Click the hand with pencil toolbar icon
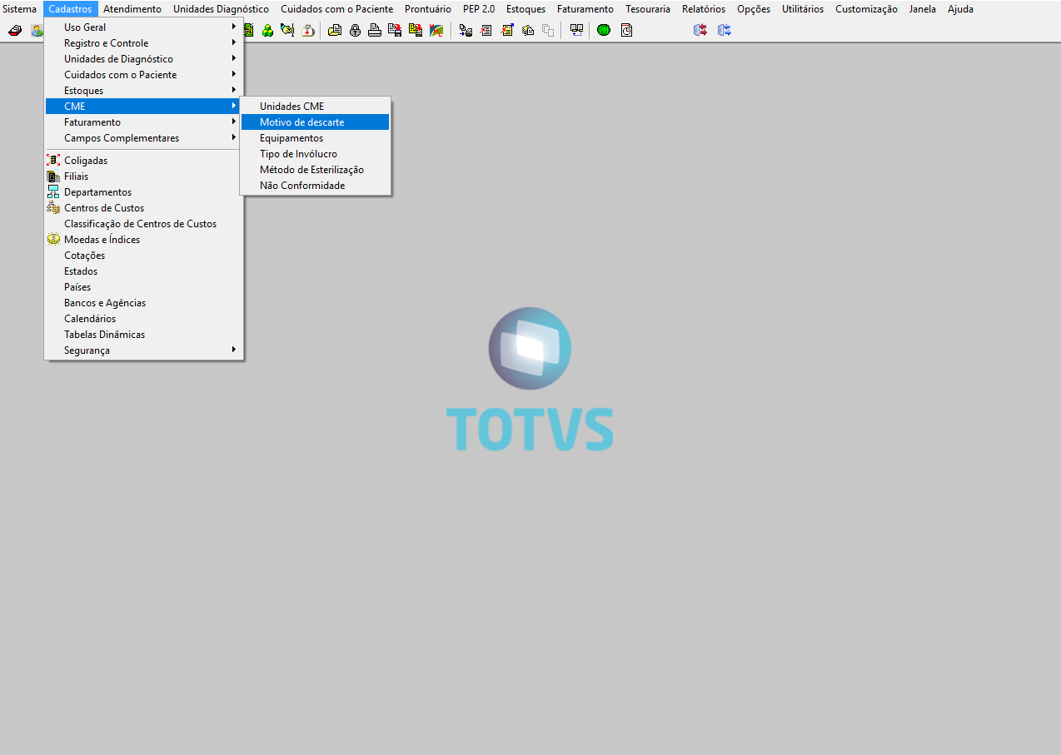 (x=287, y=30)
